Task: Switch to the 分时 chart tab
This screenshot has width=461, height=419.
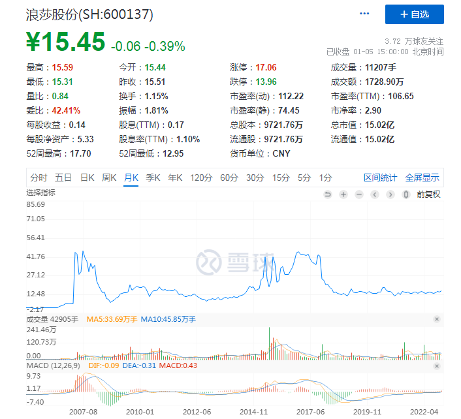Action: pyautogui.click(x=39, y=178)
